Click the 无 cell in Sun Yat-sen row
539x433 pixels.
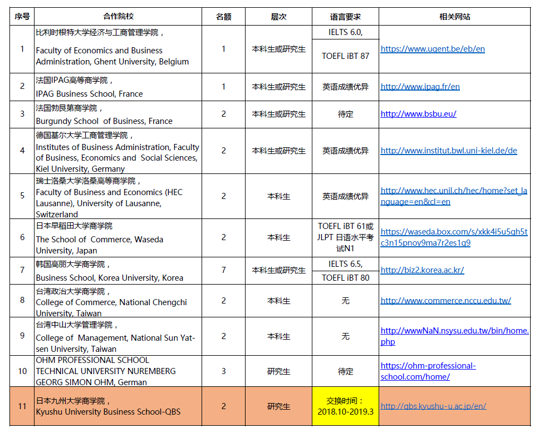point(345,336)
